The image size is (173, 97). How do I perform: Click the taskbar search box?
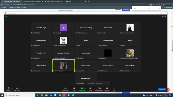[20, 95]
